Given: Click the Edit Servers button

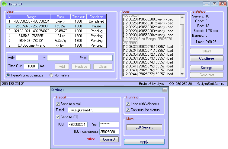Looking at the screenshot, I should coord(144,127).
